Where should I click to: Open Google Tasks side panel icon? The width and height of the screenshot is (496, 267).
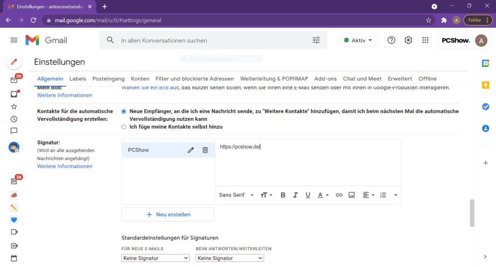(x=486, y=107)
